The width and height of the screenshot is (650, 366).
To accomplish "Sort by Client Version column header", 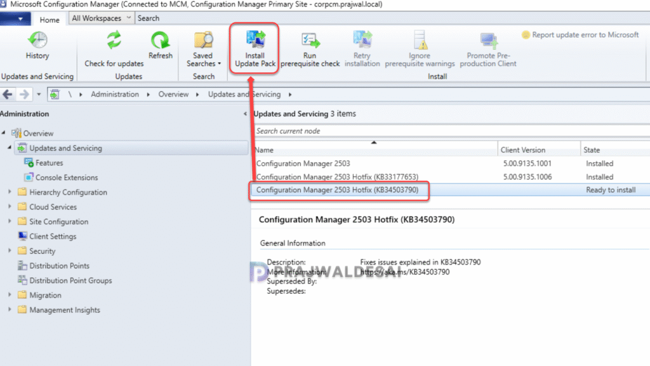I will pyautogui.click(x=539, y=150).
